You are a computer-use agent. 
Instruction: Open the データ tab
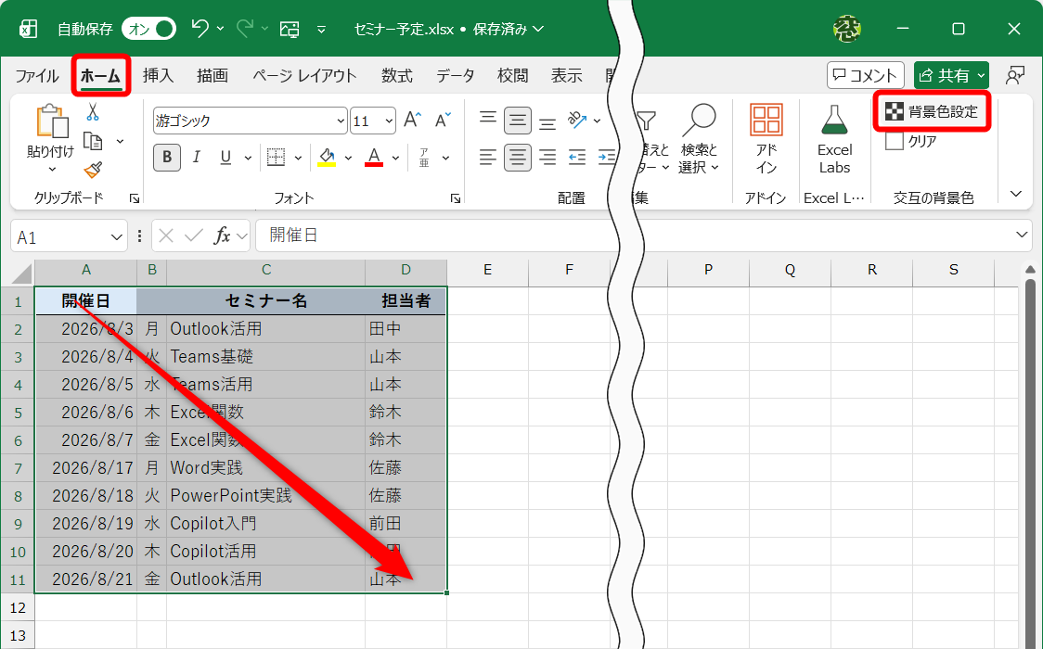click(x=456, y=76)
